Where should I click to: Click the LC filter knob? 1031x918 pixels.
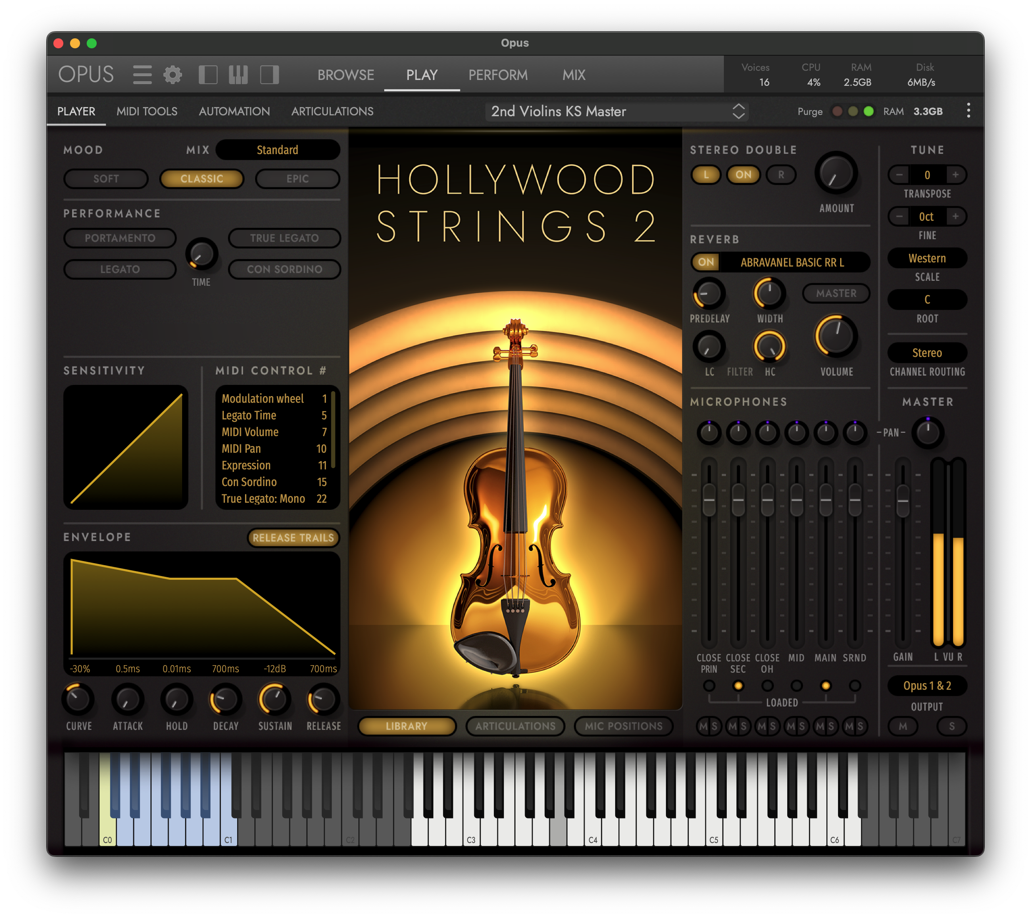coord(709,347)
